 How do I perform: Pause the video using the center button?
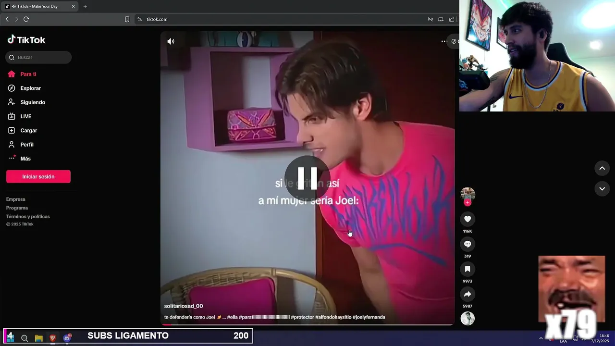(307, 178)
